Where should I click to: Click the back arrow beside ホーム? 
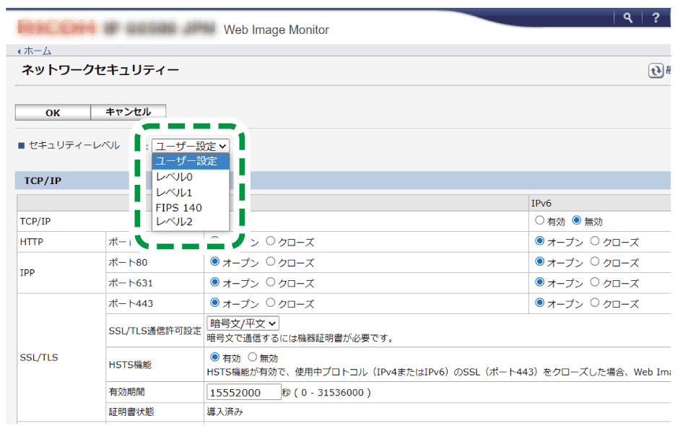tap(18, 51)
